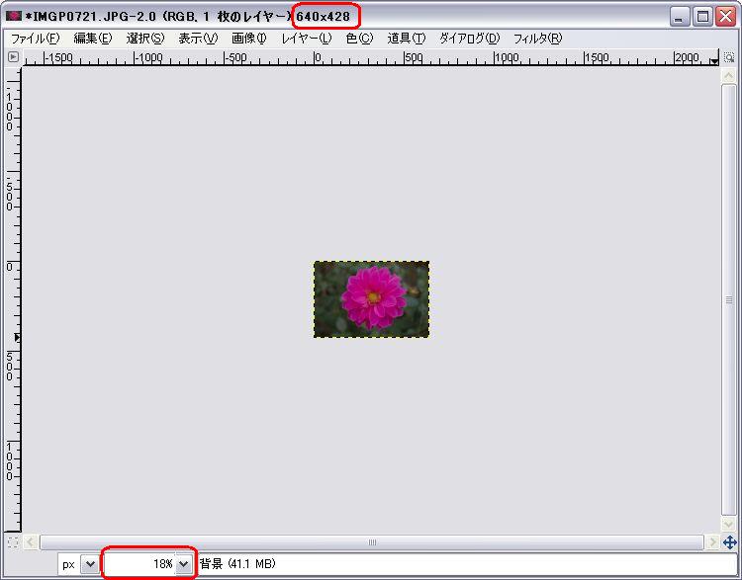
Task: Open the フィルタ(R) menu
Action: (x=537, y=39)
